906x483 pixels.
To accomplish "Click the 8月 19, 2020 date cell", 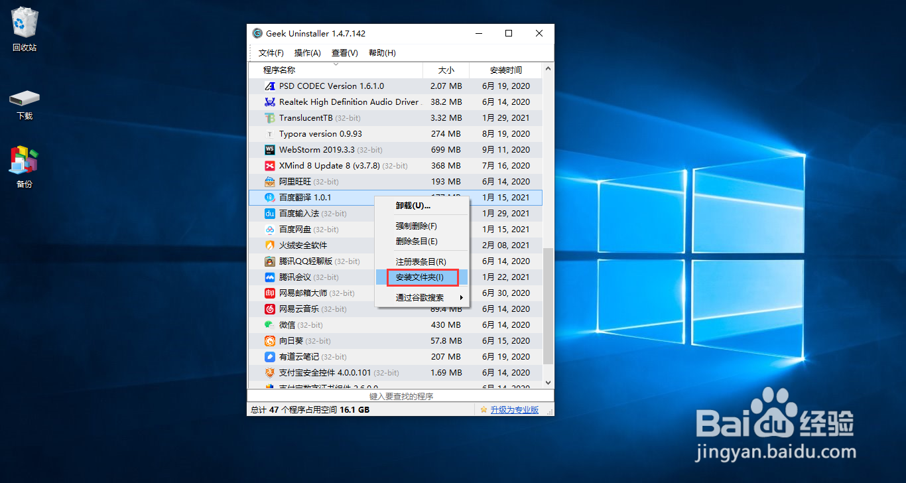I will click(505, 134).
